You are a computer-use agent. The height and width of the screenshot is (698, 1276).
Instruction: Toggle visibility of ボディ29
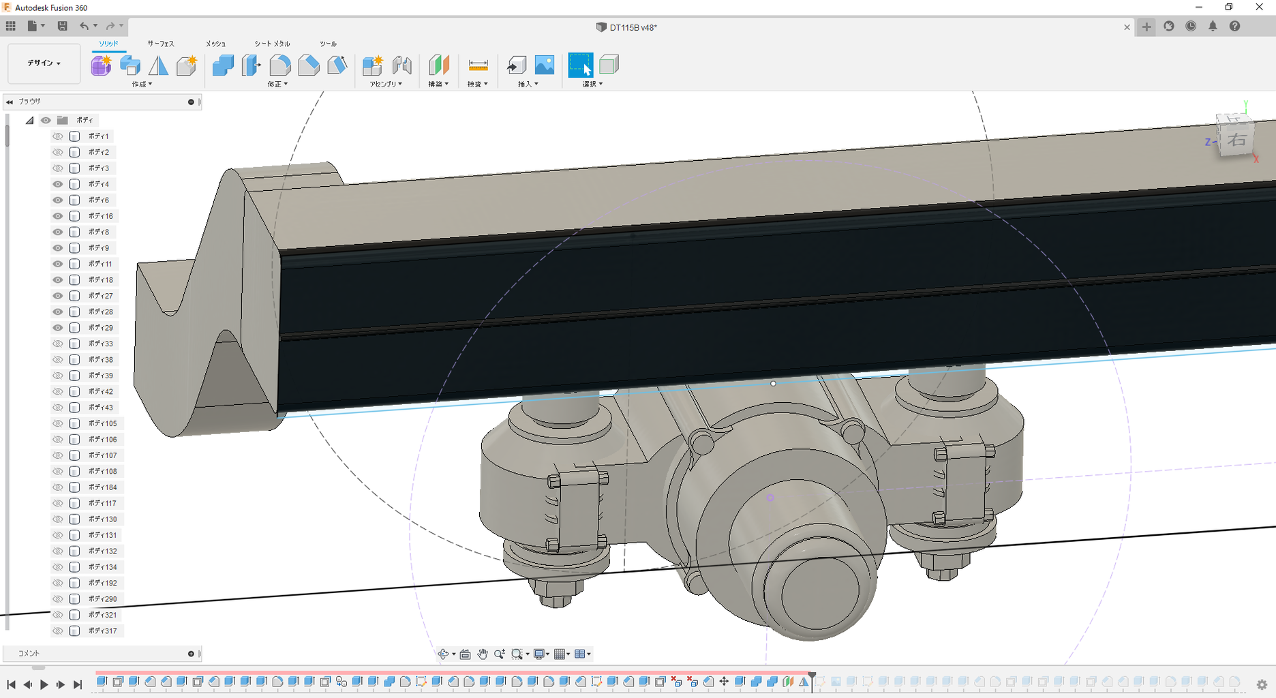pos(58,328)
